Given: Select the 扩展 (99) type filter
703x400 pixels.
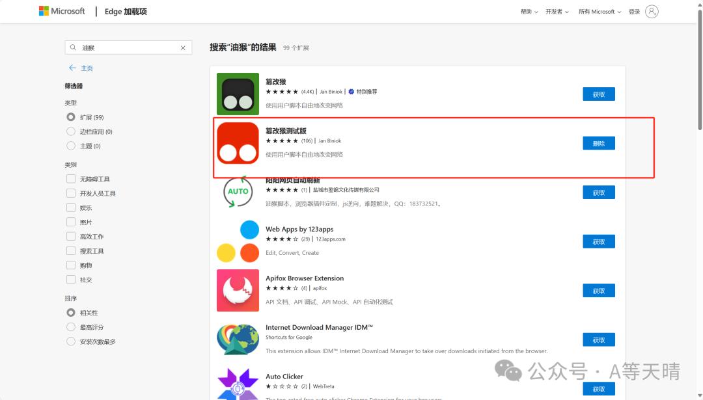Looking at the screenshot, I should click(x=71, y=117).
